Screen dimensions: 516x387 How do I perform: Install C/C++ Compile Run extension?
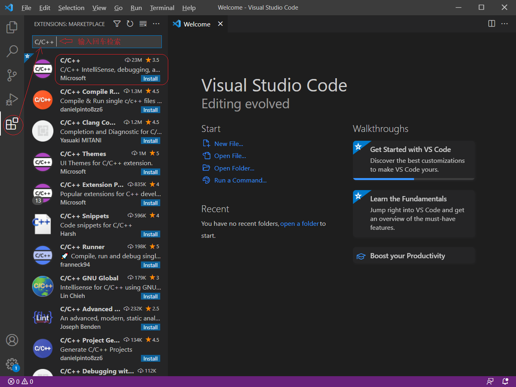click(151, 110)
